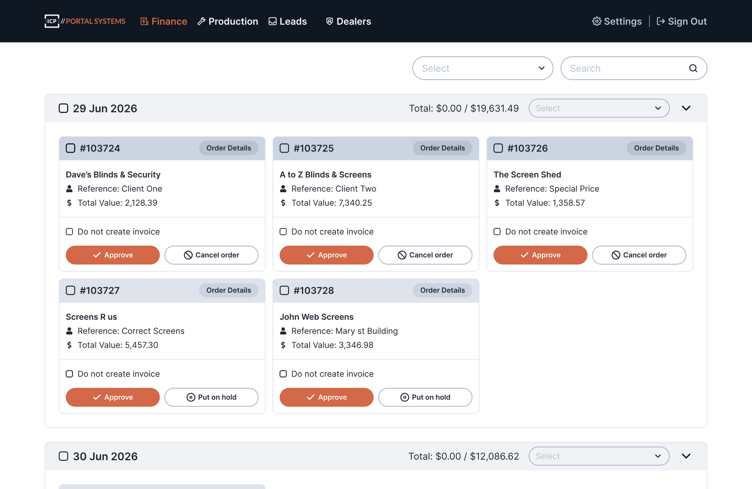Screen dimensions: 752x489
Task: Click the Dave's Blinds & Security dealer name
Action: (113, 175)
